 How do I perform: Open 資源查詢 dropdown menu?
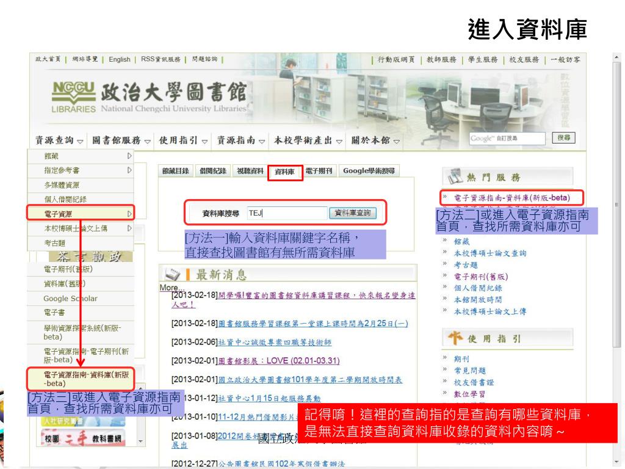(x=59, y=140)
